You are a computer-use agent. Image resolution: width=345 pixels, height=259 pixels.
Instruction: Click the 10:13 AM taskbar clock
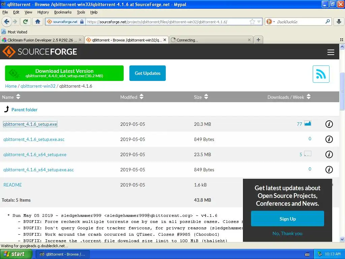click(x=333, y=254)
